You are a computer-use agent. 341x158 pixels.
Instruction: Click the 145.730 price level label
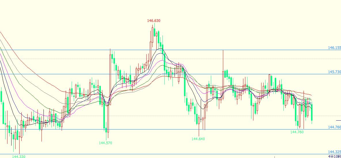pos(334,72)
